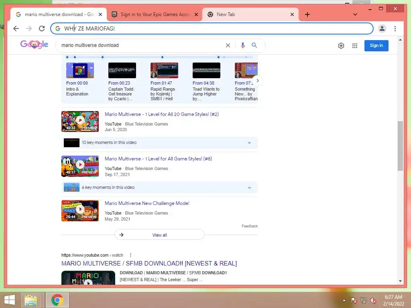Expand 10 key moments in this video
The width and height of the screenshot is (411, 308).
(159, 142)
